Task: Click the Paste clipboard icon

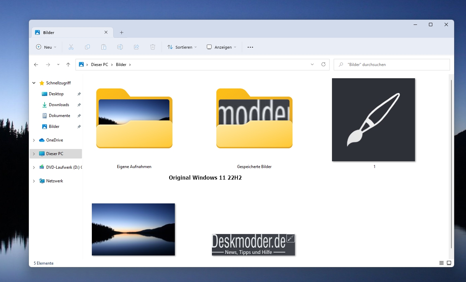Action: tap(104, 47)
